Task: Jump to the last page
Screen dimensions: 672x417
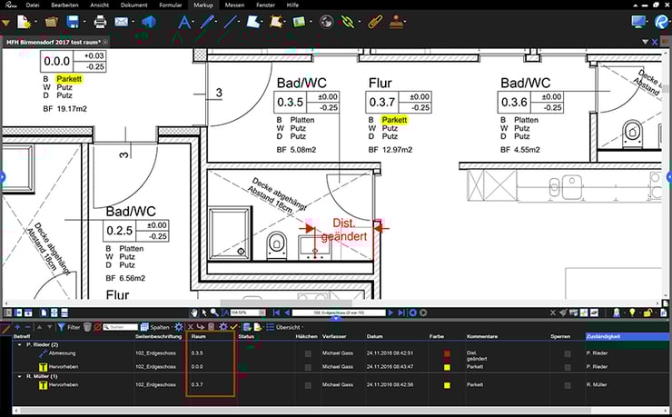Action: click(401, 313)
